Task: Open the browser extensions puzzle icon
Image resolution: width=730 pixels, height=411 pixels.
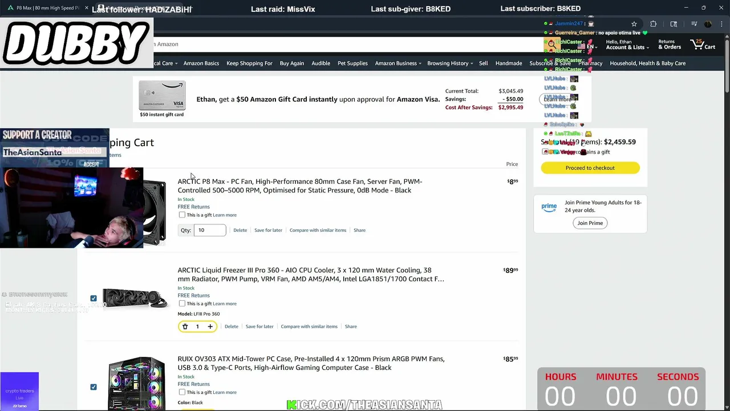Action: (x=654, y=24)
